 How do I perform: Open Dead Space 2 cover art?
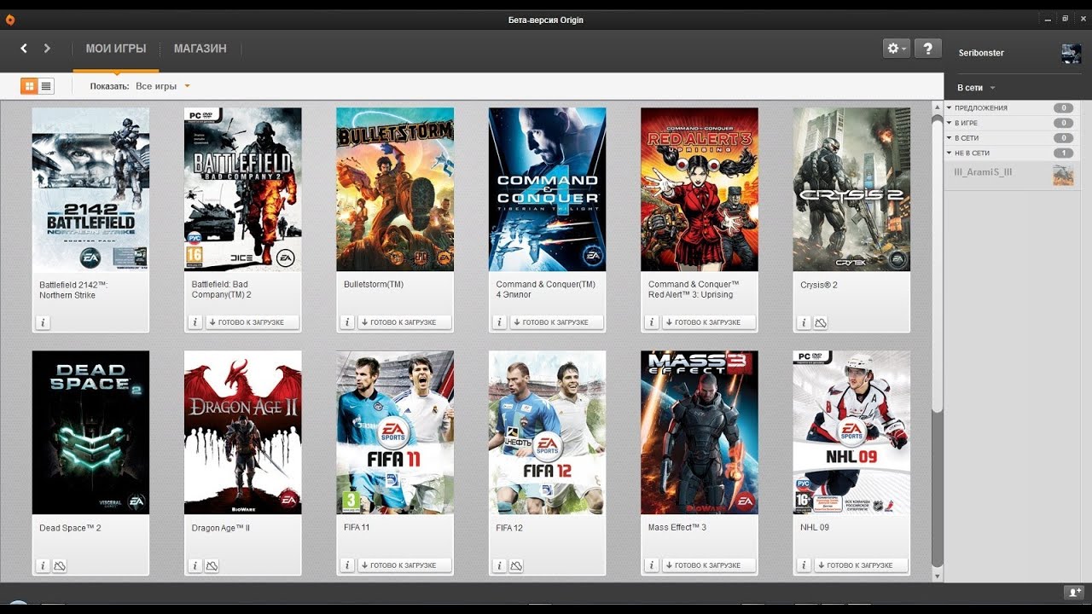point(90,432)
